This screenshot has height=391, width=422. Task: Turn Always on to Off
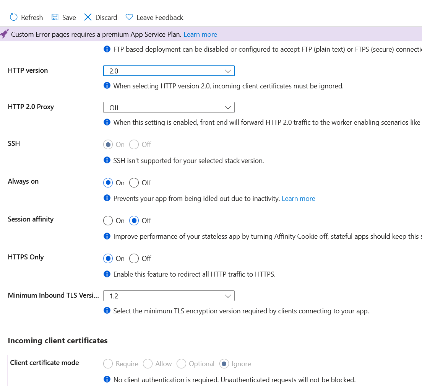click(134, 182)
